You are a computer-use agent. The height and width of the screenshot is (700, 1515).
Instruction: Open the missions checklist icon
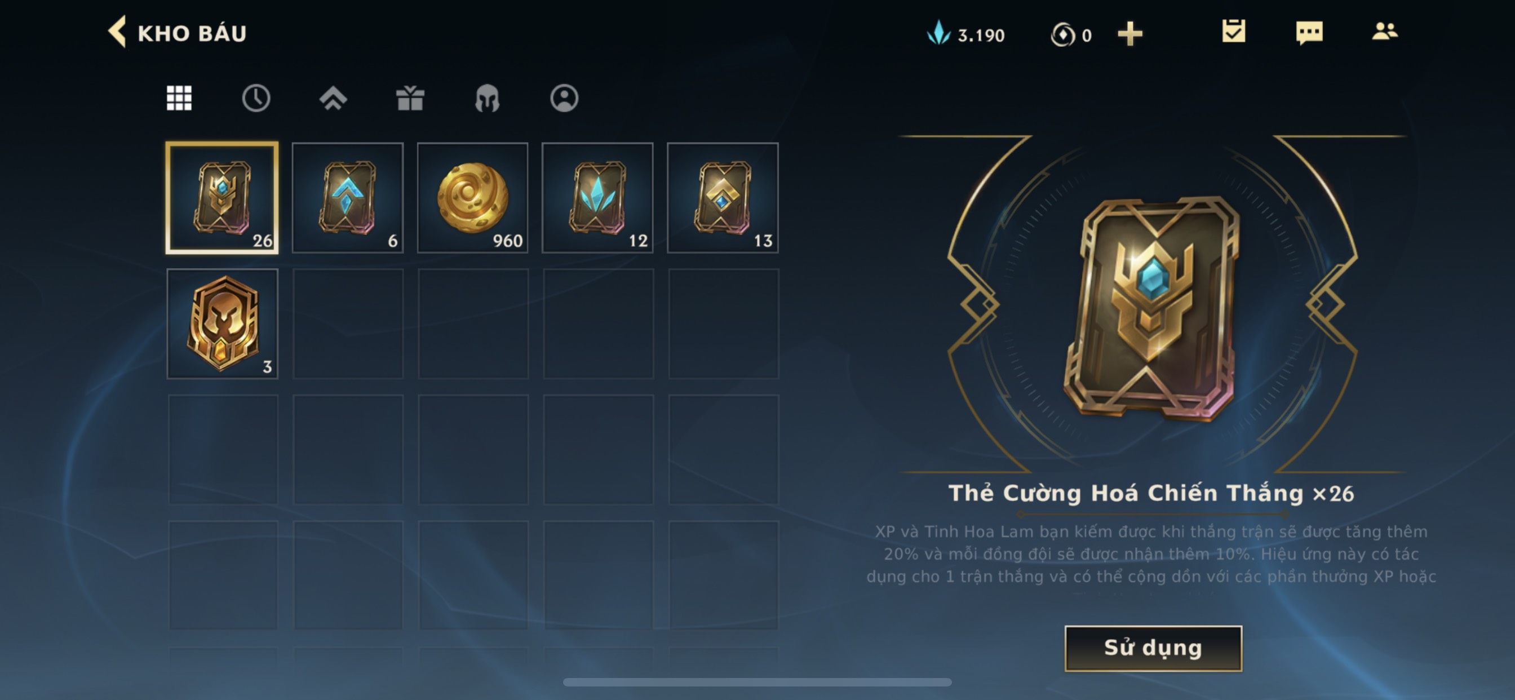(1233, 31)
